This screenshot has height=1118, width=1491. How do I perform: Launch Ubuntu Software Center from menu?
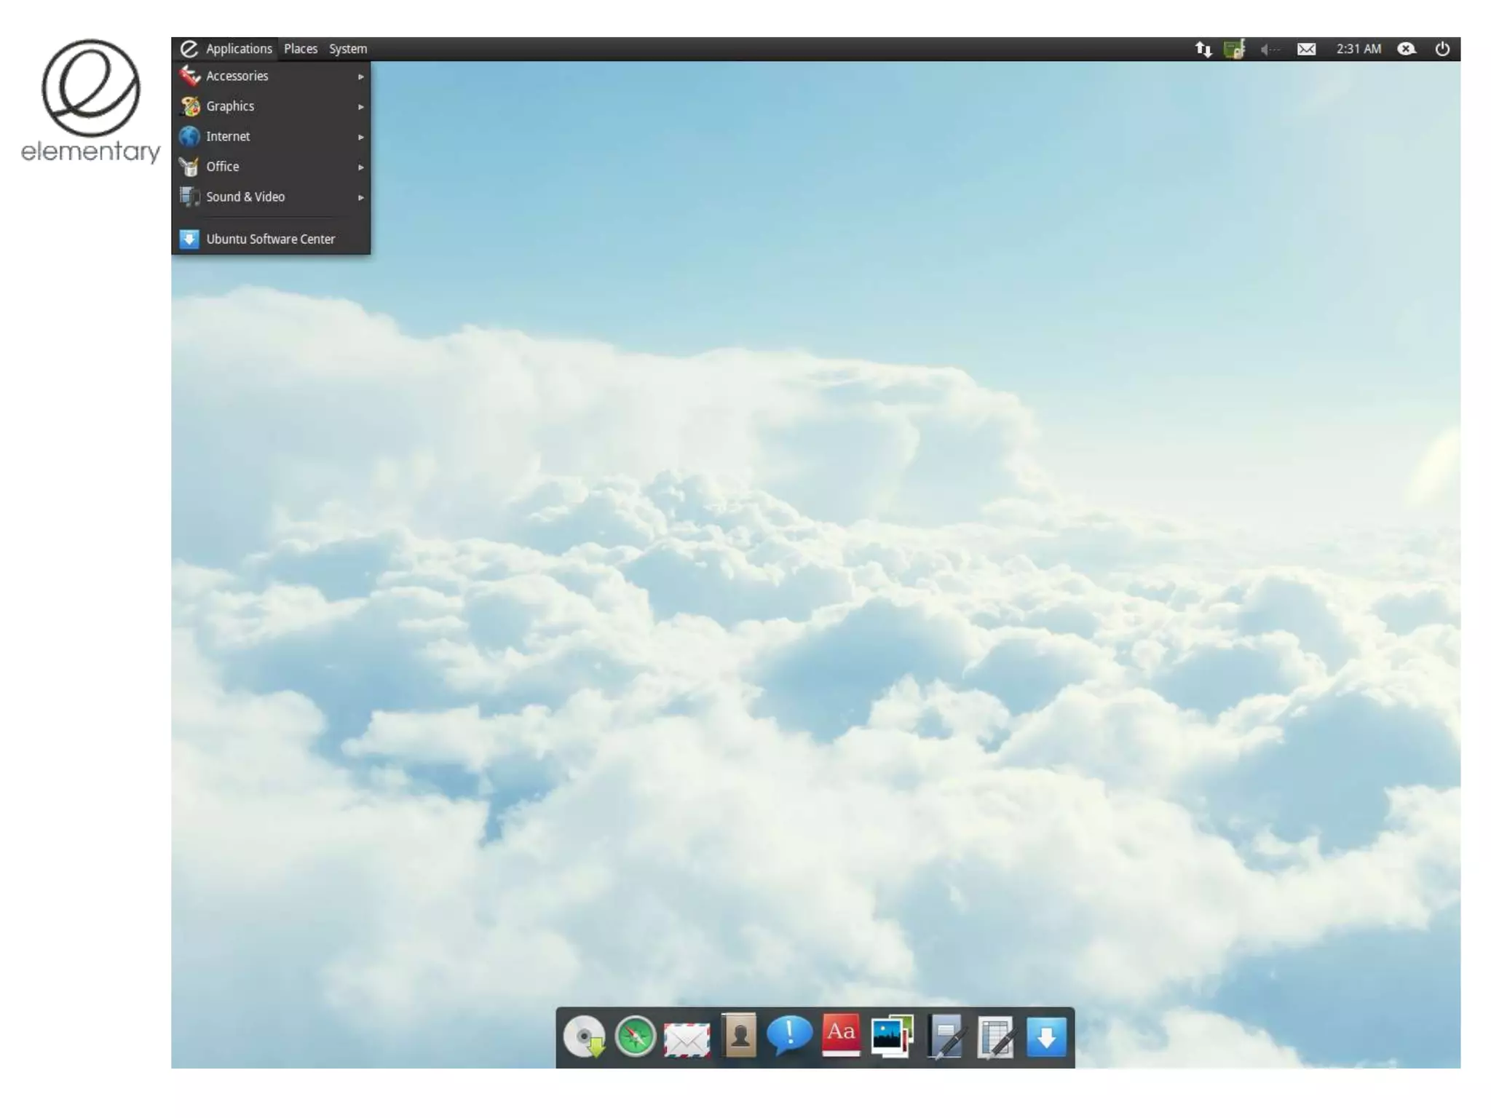click(269, 239)
